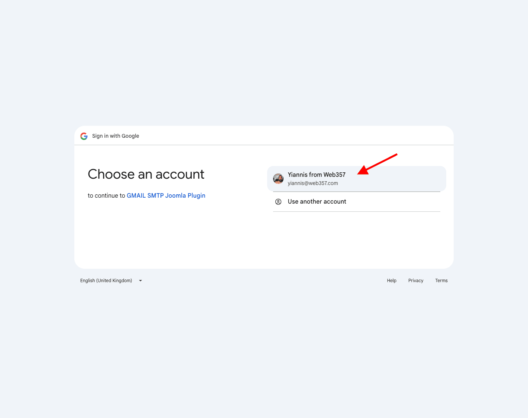Click the 'to continue to' text

(x=106, y=196)
